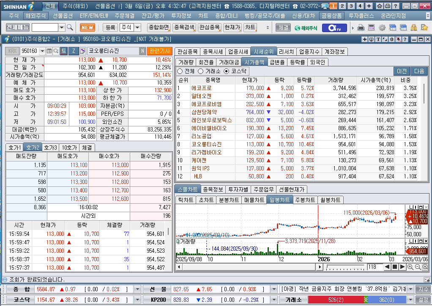Select the 거래소 radio button
Viewport: 432px width, 306px height.
(x=200, y=71)
